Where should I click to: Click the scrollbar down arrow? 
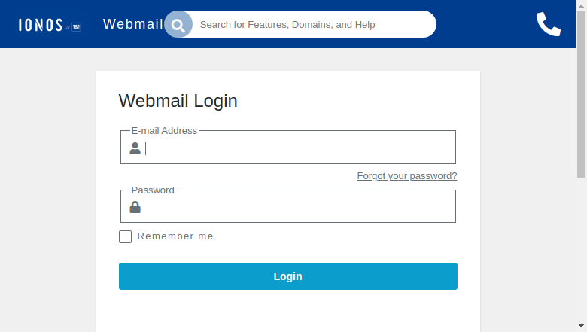click(x=582, y=327)
